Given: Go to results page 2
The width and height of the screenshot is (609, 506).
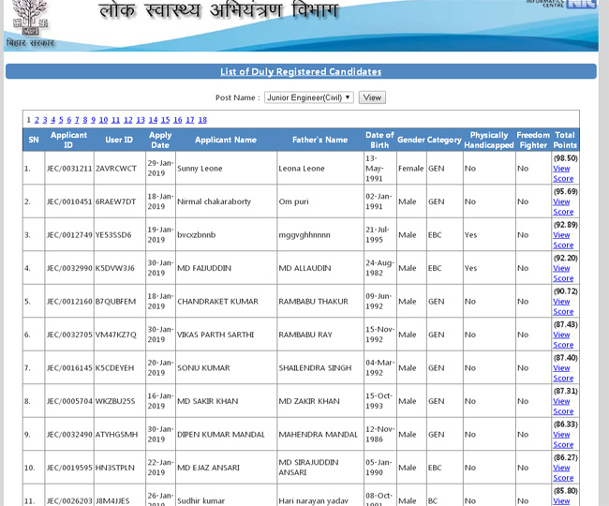Looking at the screenshot, I should coord(37,120).
